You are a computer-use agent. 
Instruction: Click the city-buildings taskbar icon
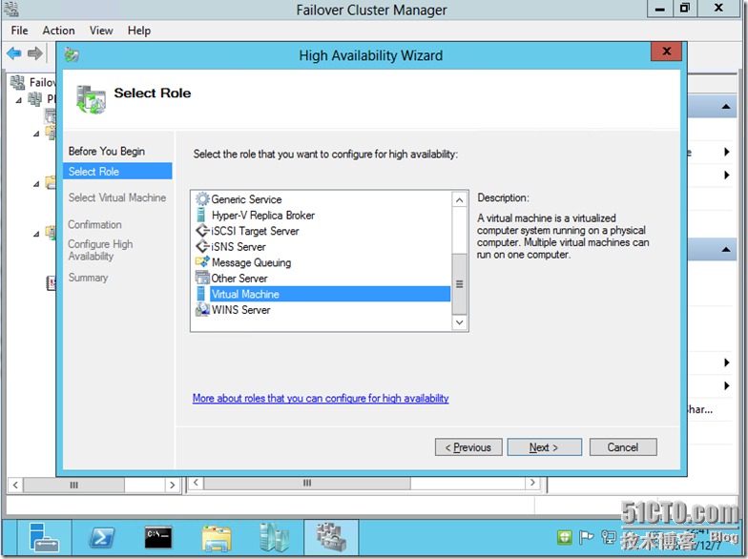pyautogui.click(x=274, y=538)
